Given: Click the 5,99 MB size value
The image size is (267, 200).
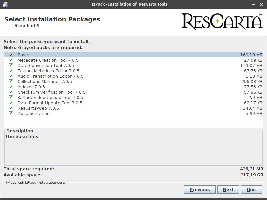Looking at the screenshot, I should 254,113.
